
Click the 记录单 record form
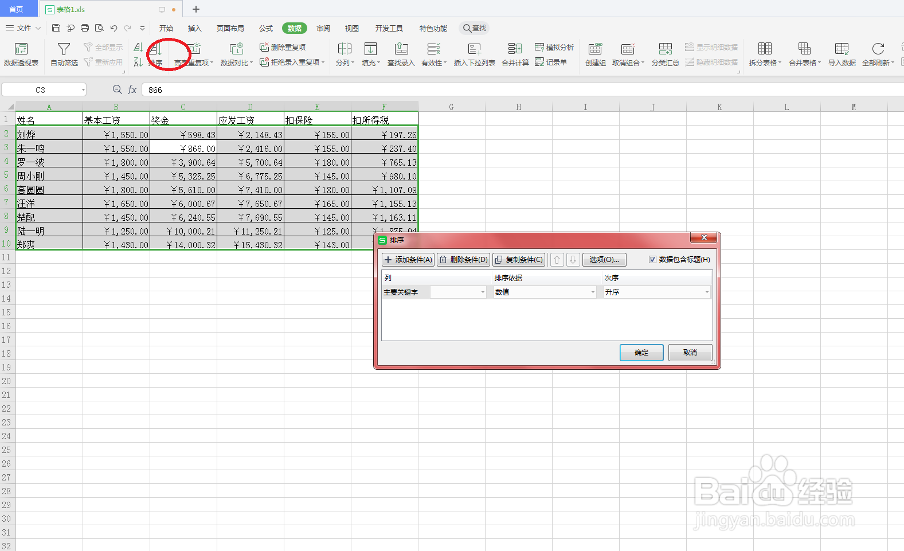[551, 62]
